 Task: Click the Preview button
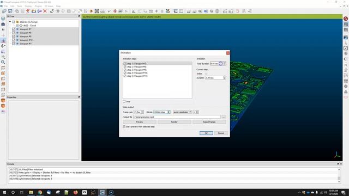[140, 122]
